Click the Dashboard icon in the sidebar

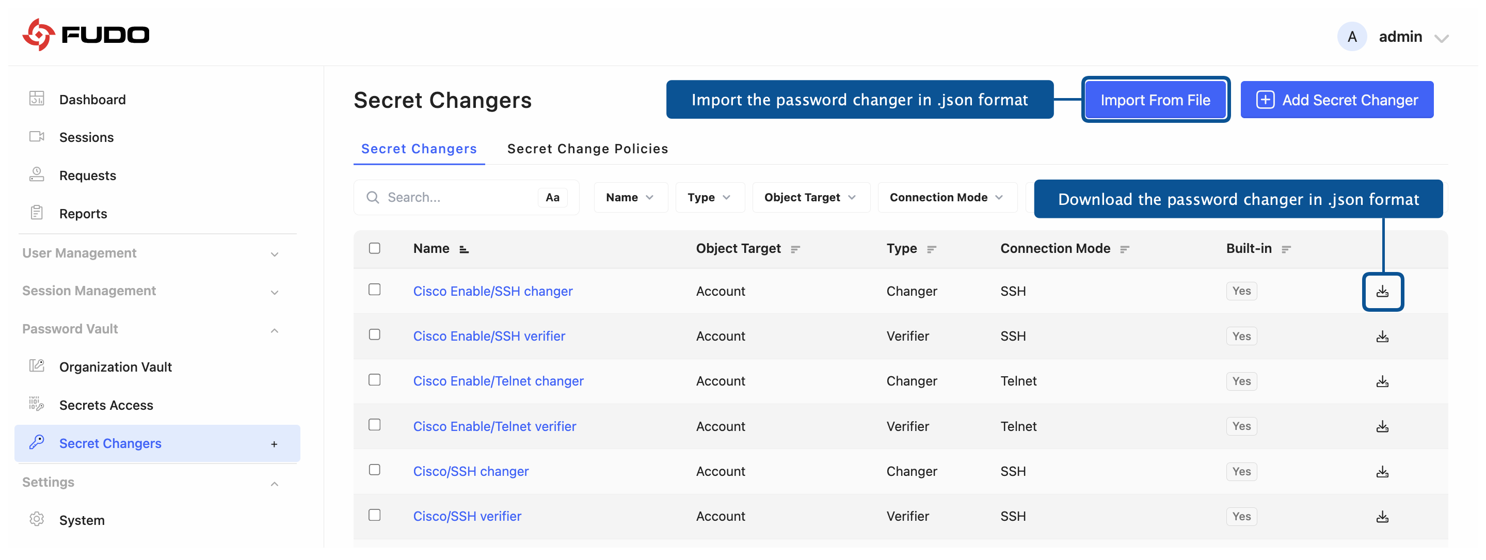pyautogui.click(x=37, y=99)
